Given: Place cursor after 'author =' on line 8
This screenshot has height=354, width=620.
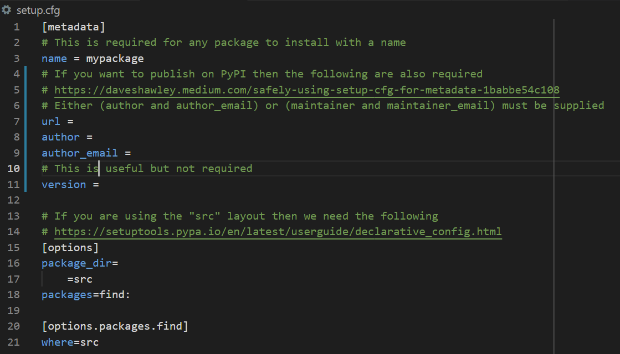Looking at the screenshot, I should pyautogui.click(x=93, y=137).
